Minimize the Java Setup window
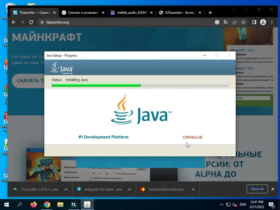The width and height of the screenshot is (280, 210). click(205, 55)
